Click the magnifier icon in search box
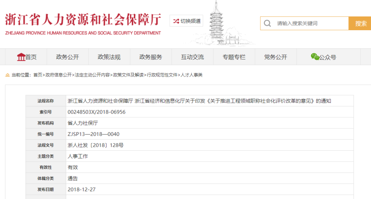The width and height of the screenshot is (371, 199). 267,23
